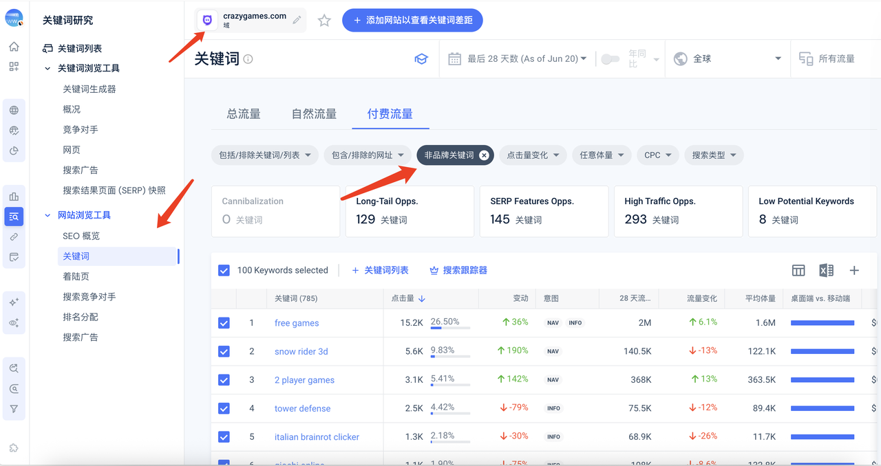Open the snow rider 3d keyword link
Image resolution: width=881 pixels, height=466 pixels.
pos(301,351)
